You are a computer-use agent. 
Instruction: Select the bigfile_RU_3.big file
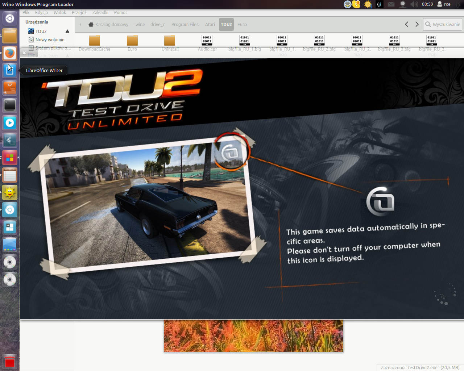(x=394, y=43)
